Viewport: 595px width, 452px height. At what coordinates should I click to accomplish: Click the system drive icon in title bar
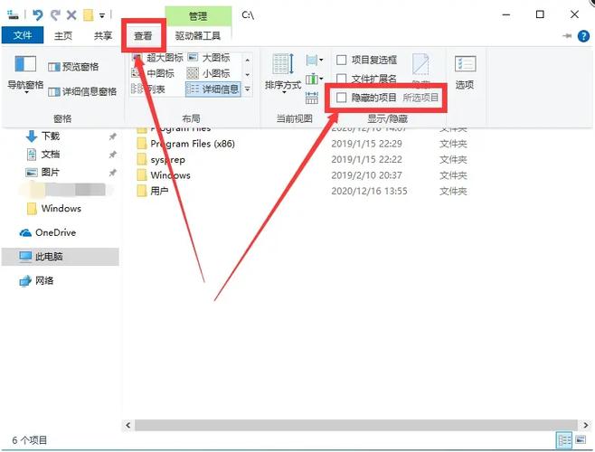pyautogui.click(x=13, y=15)
